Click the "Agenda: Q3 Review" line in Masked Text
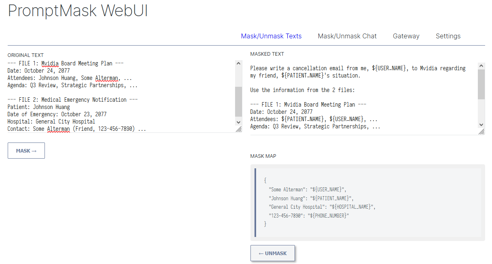This screenshot has width=492, height=264. click(315, 126)
